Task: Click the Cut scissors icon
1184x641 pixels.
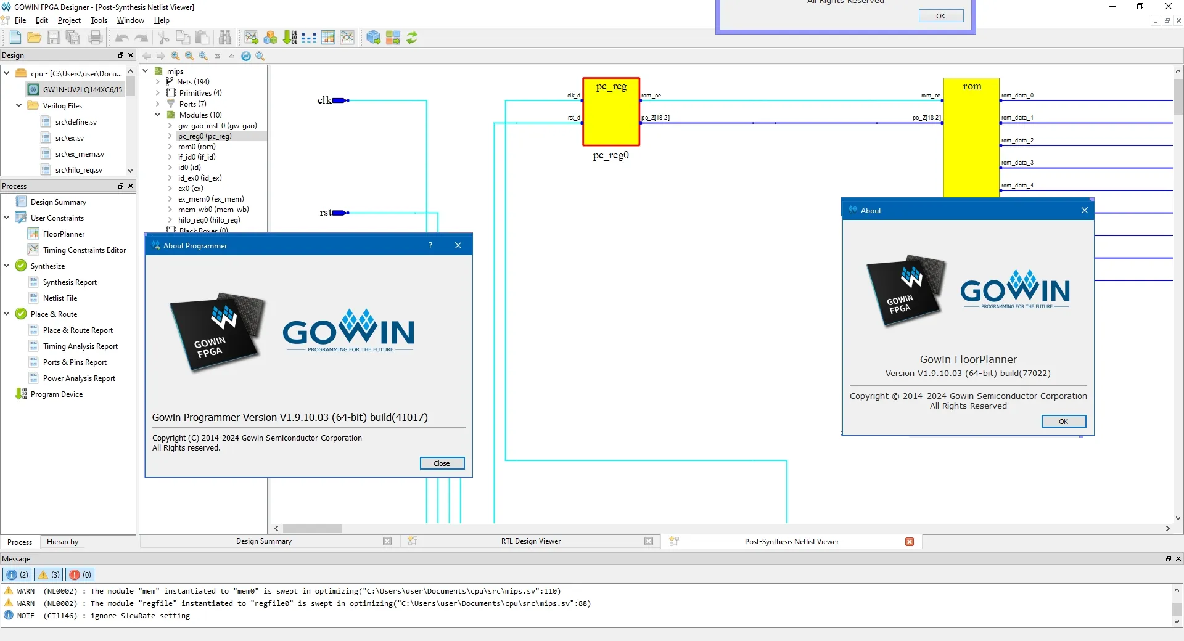Action: click(164, 38)
